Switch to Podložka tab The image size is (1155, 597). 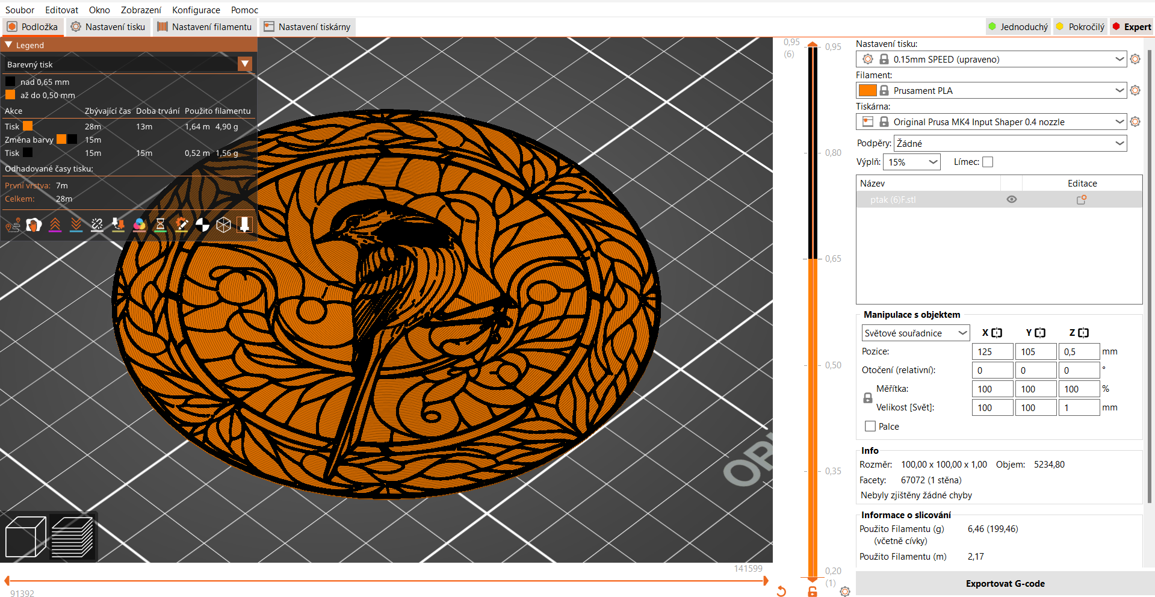[x=33, y=26]
